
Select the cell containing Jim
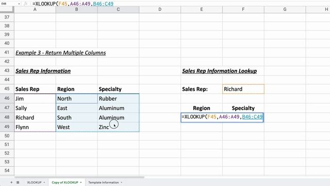click(35, 99)
